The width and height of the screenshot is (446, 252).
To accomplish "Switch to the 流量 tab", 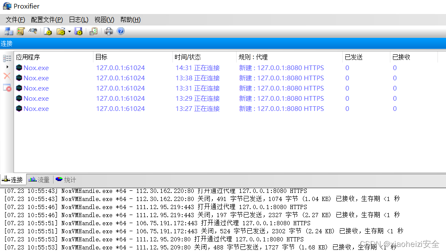I will click(39, 180).
